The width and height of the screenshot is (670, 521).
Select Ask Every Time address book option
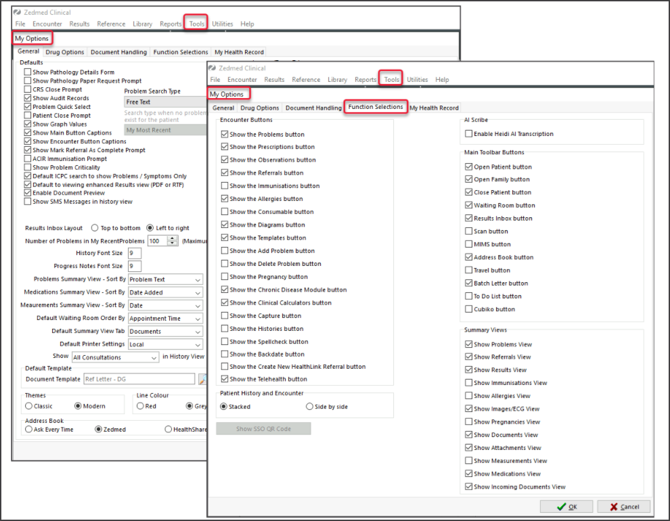(28, 429)
